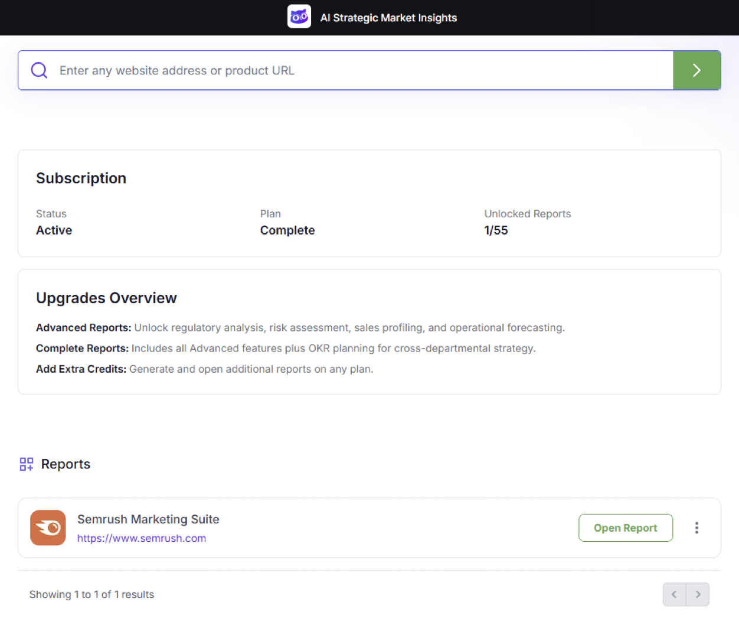Open the three-dot options menu for the report

point(697,528)
